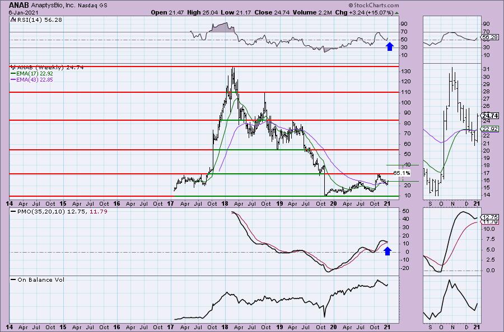The width and height of the screenshot is (504, 332).
Task: Click the 22.92 EMA tag in zoom panel
Action: (x=490, y=129)
